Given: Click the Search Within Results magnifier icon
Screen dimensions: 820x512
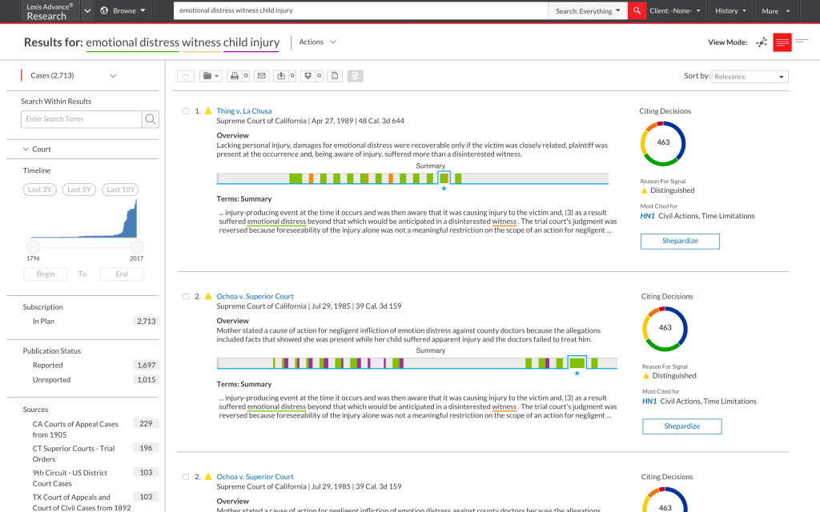Looking at the screenshot, I should click(150, 119).
